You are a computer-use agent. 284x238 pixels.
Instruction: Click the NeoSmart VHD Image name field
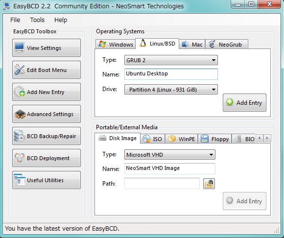click(170, 168)
